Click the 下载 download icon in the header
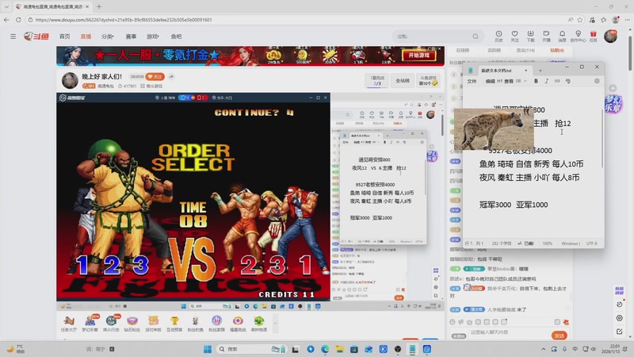 (x=530, y=36)
